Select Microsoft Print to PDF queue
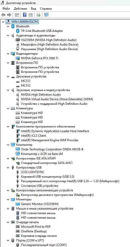 [x=36, y=227]
